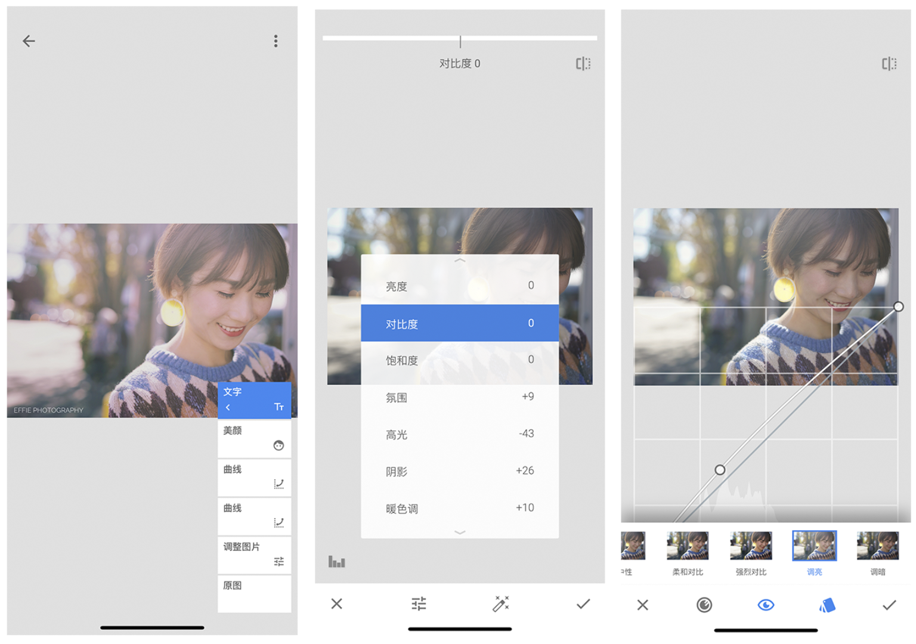Select the 高光 highlights parameter
Viewport: 916px width, 644px height.
click(460, 435)
